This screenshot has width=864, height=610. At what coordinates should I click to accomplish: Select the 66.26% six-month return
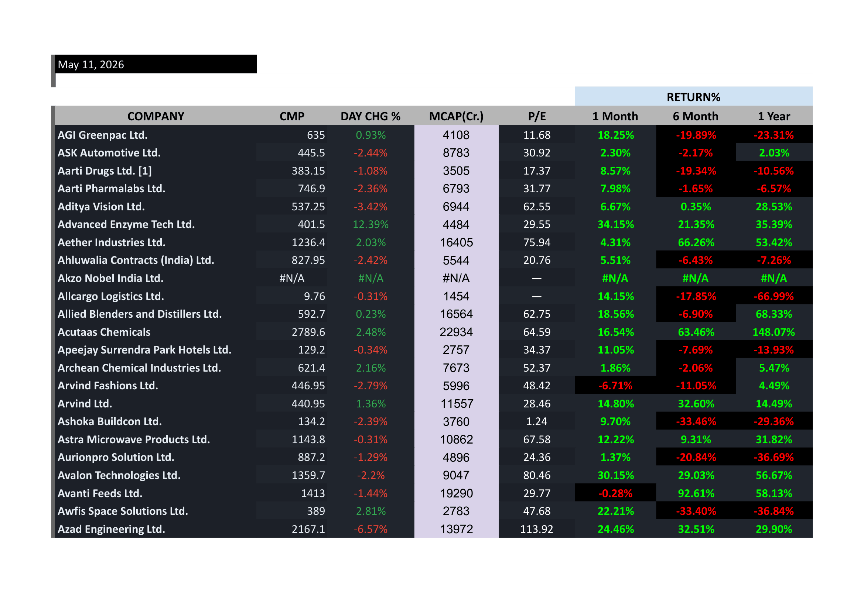pyautogui.click(x=696, y=242)
